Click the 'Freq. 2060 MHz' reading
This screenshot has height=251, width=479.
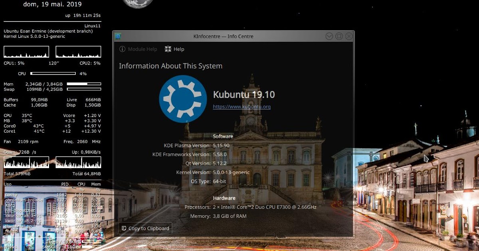pos(82,141)
